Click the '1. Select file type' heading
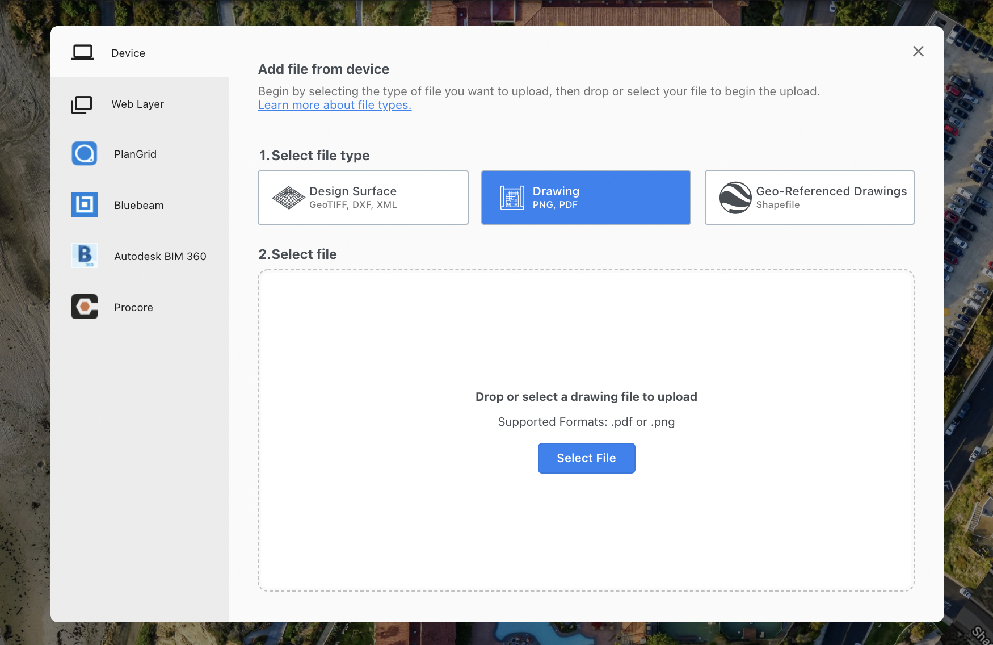This screenshot has width=993, height=645. tap(314, 156)
